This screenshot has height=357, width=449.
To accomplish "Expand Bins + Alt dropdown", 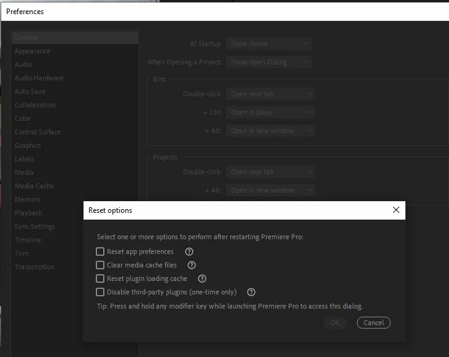I will tap(270, 131).
